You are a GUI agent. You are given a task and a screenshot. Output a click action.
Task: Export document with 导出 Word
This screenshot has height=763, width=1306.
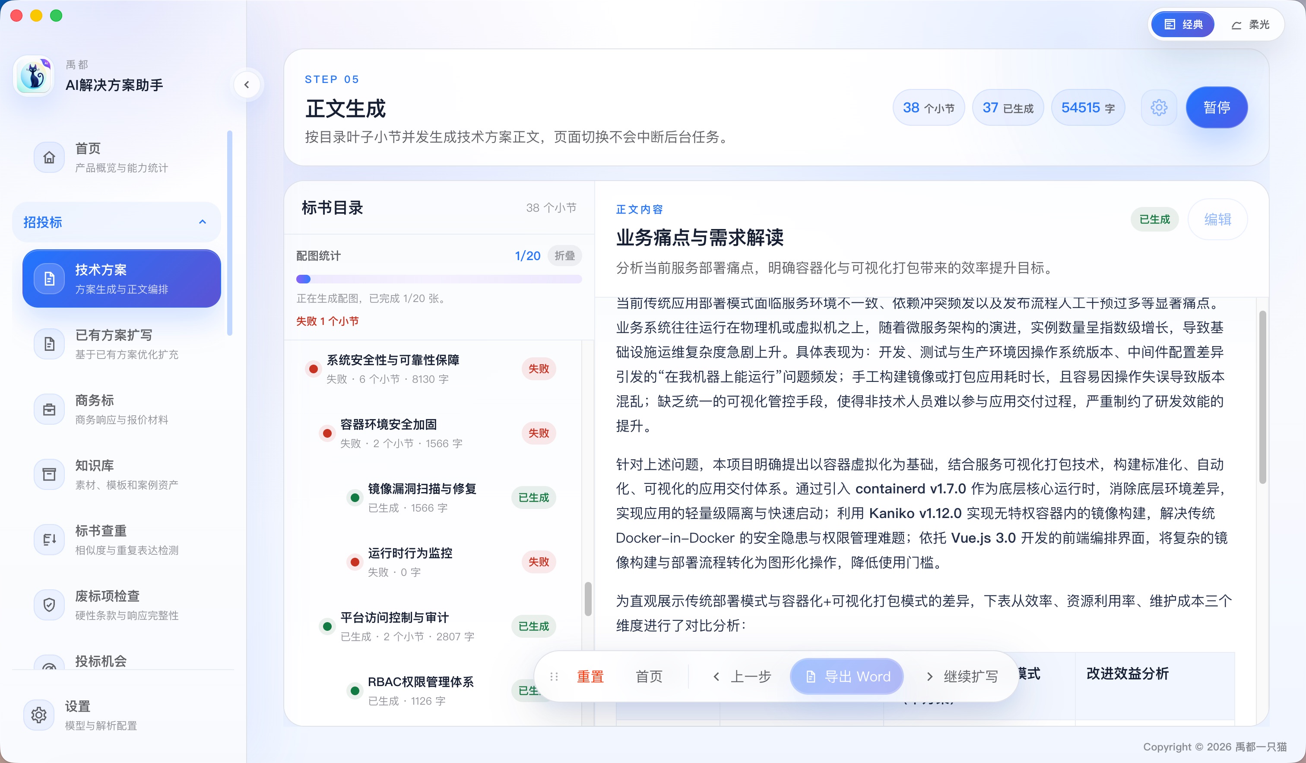(x=847, y=677)
